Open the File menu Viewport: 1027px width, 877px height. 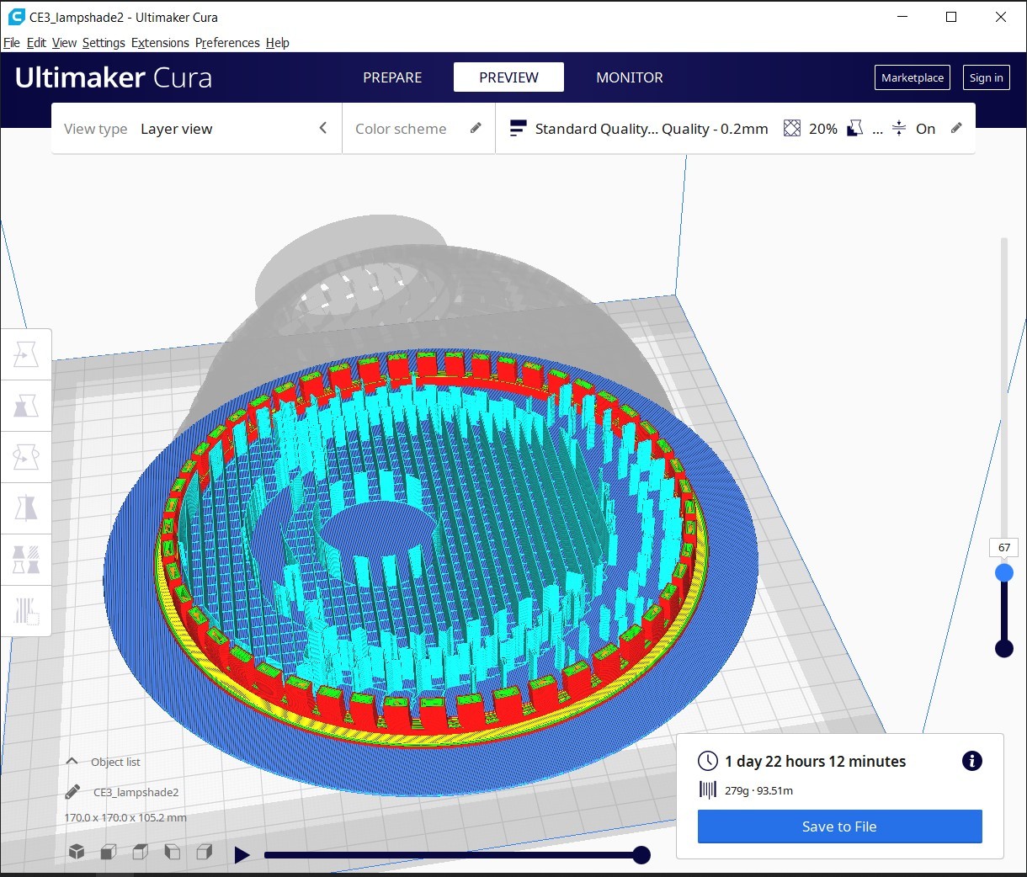(12, 43)
